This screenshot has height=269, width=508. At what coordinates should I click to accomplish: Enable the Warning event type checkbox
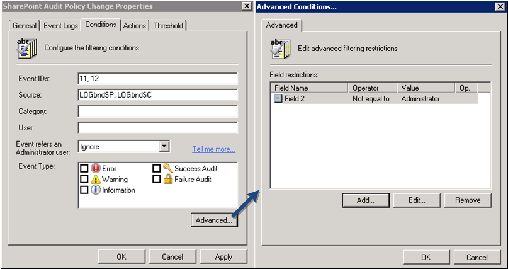point(84,179)
